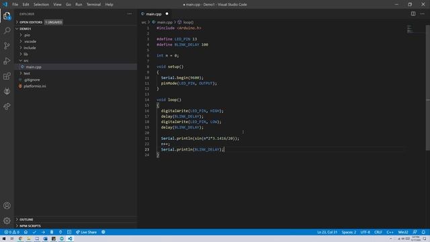Open the Selection menu

tap(41, 5)
